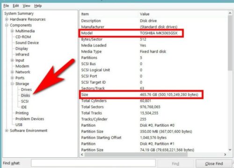Select the Multimedia tree item
The image size is (234, 168).
[x=25, y=31]
